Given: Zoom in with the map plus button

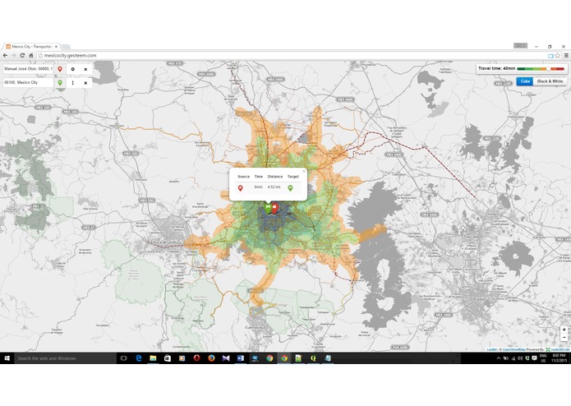Looking at the screenshot, I should [x=564, y=330].
